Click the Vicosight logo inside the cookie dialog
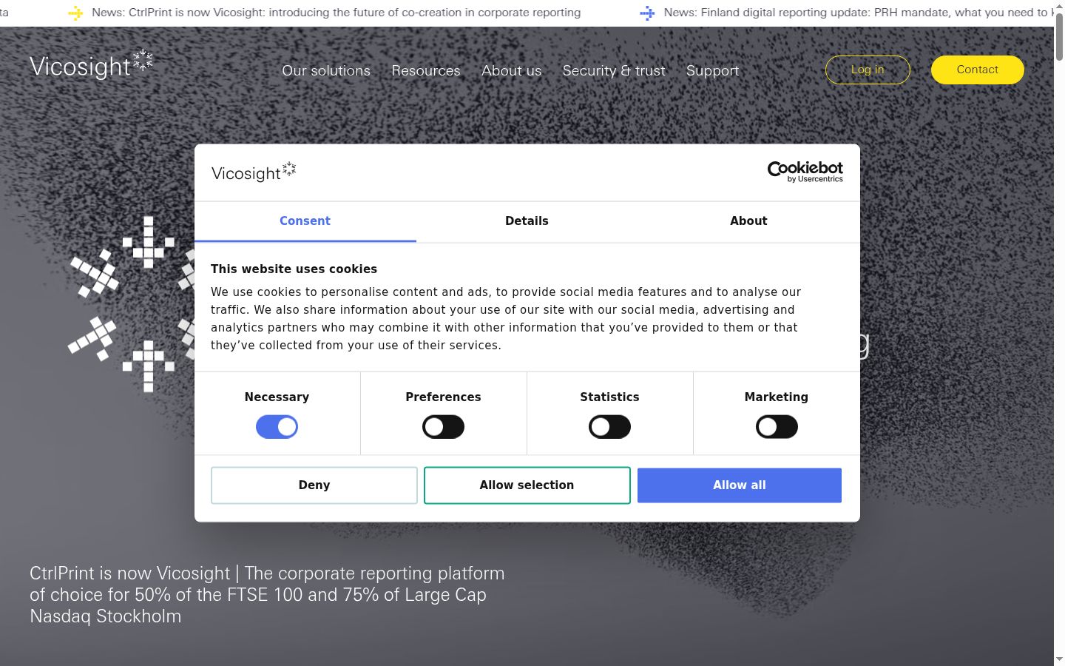 (254, 172)
